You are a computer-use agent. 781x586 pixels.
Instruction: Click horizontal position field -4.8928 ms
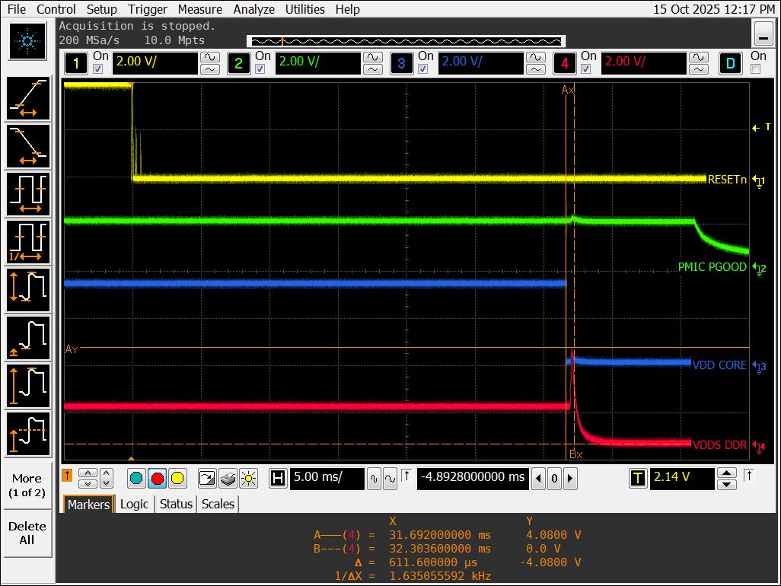pyautogui.click(x=473, y=478)
